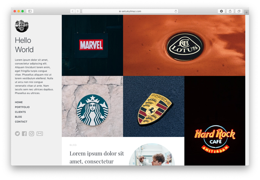Viewport: 260px width, 180px height.
Task: Reload the page with refresh icon
Action: coord(176,11)
